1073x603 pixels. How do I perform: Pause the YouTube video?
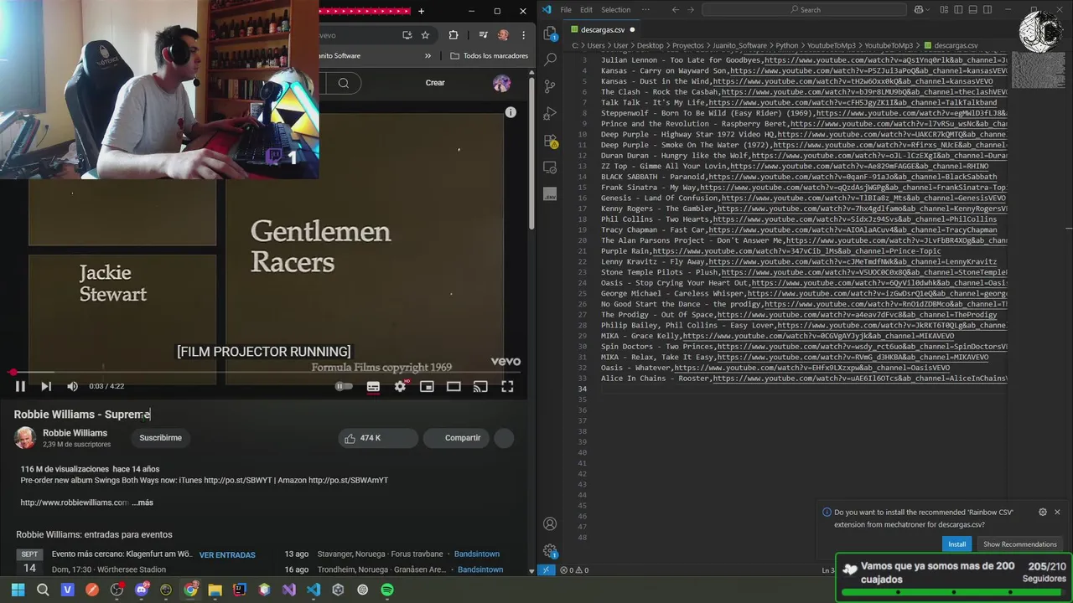click(x=20, y=386)
